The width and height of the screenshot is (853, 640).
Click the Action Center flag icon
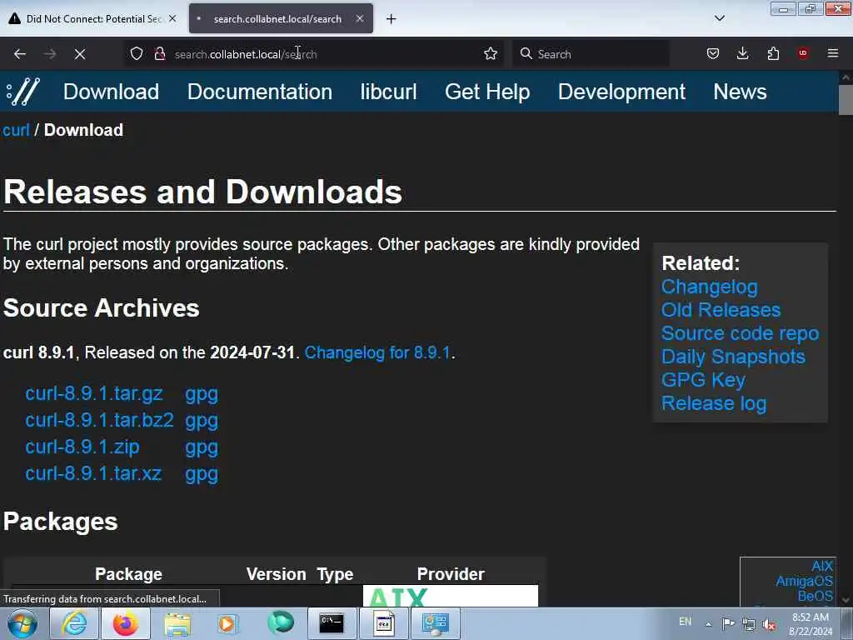click(x=728, y=623)
